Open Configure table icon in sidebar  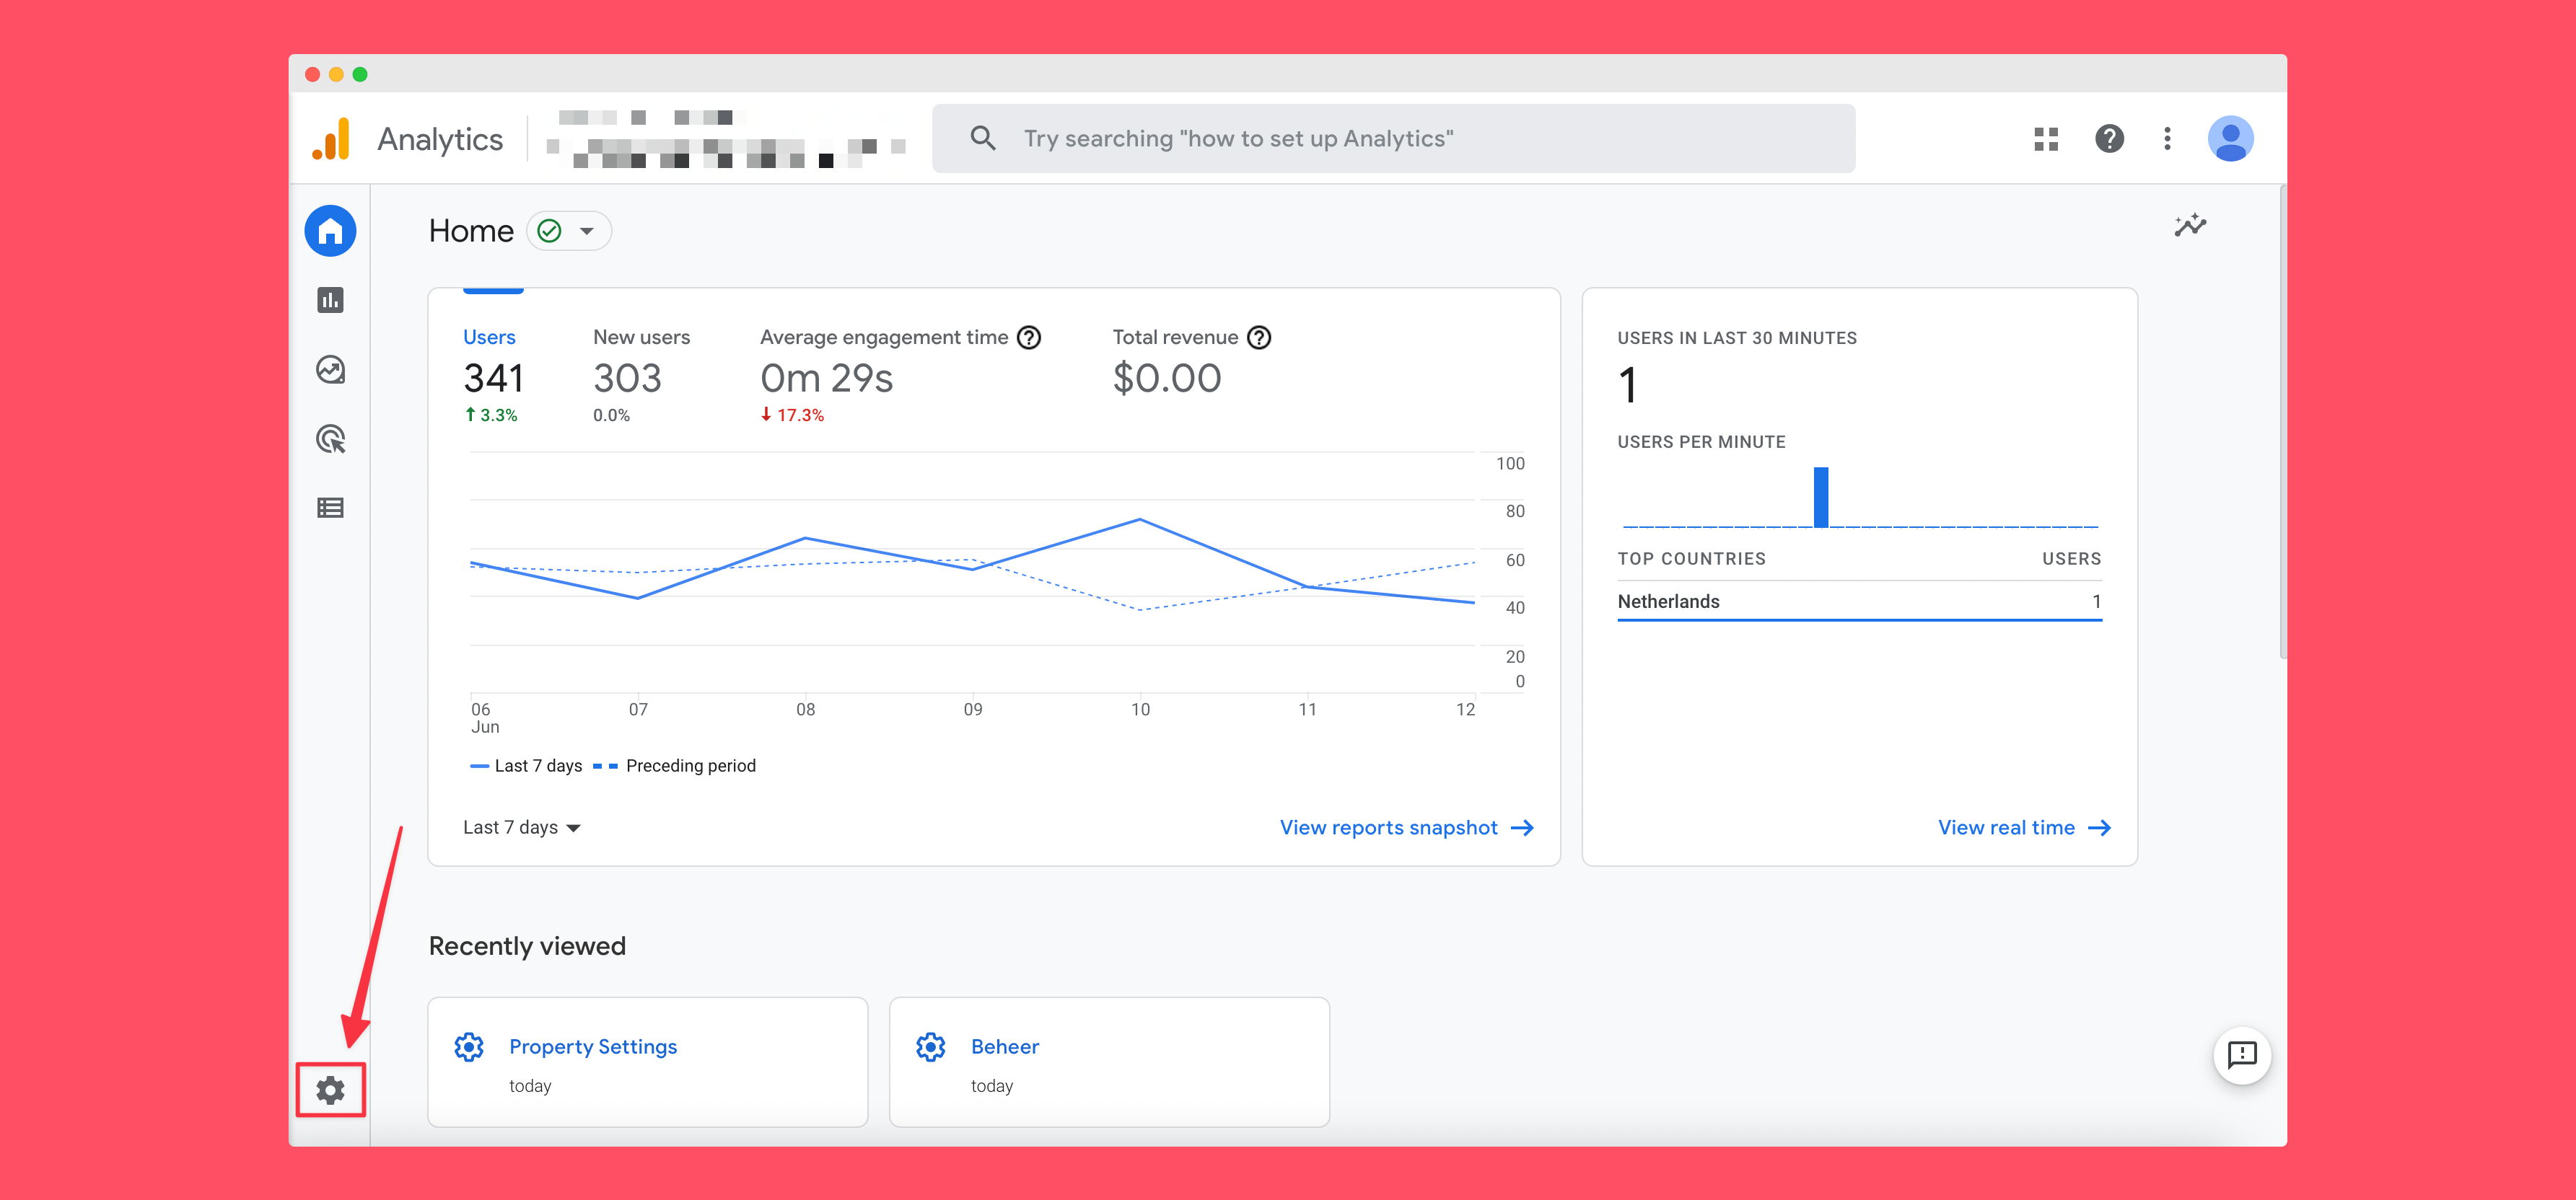[x=330, y=508]
